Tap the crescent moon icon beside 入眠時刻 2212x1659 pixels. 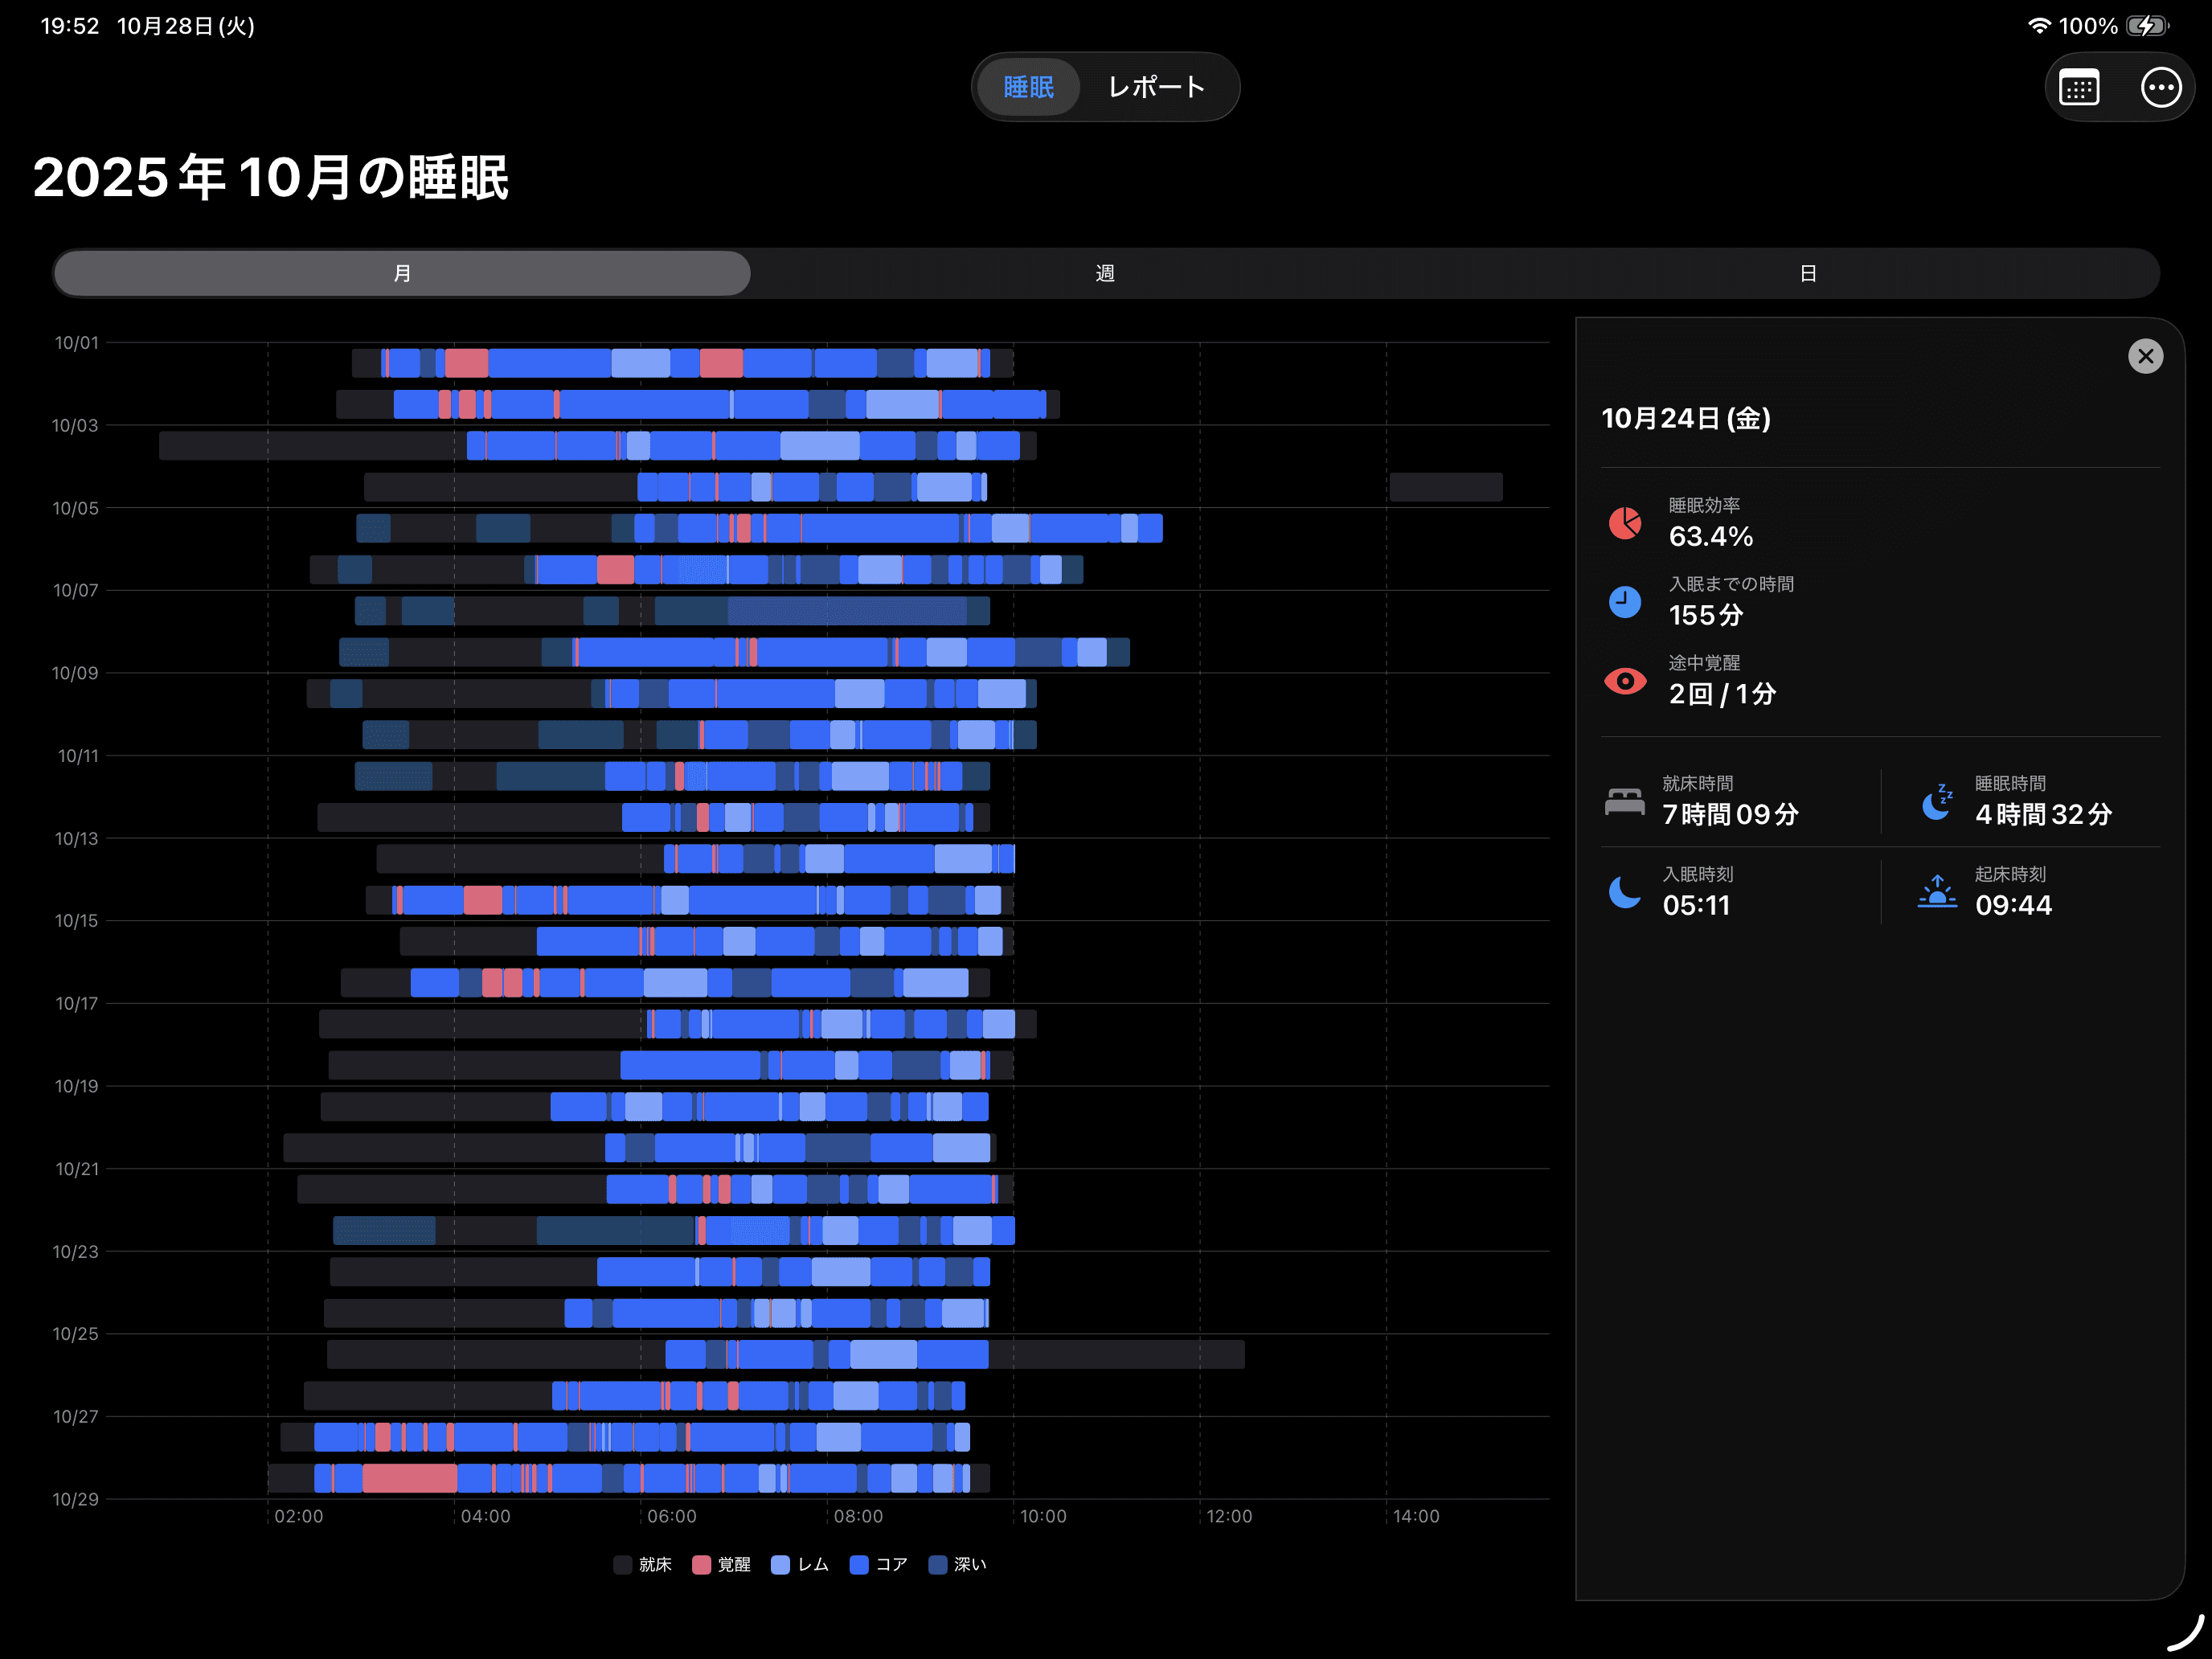(x=1625, y=892)
